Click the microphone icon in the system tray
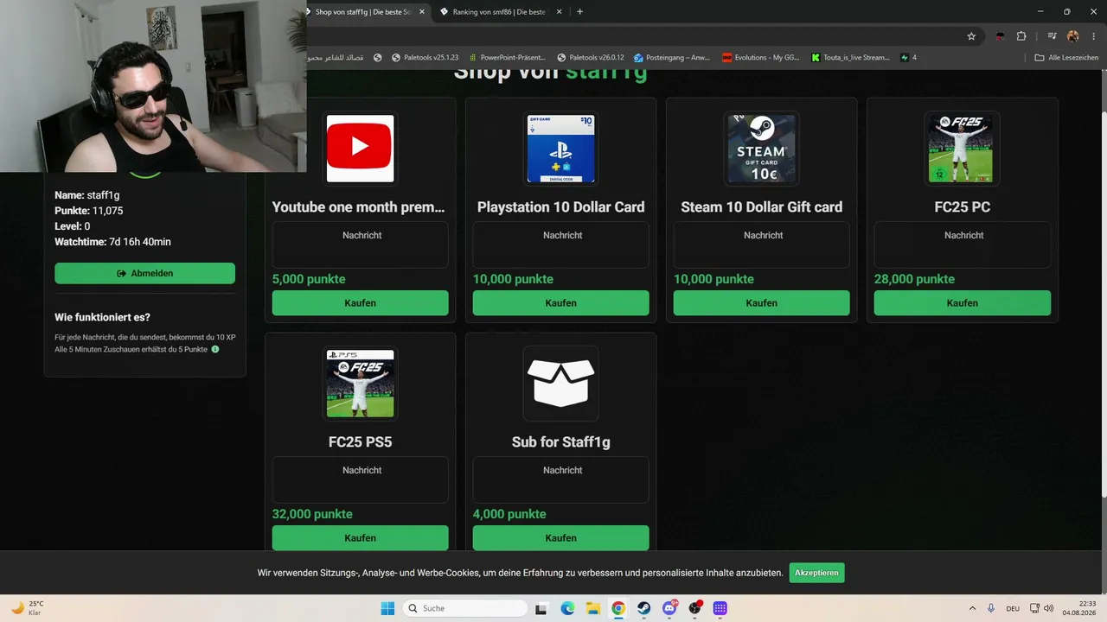Image resolution: width=1107 pixels, height=622 pixels. point(991,608)
